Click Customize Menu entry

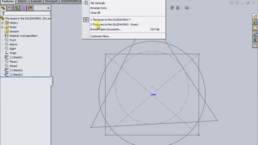(x=100, y=36)
